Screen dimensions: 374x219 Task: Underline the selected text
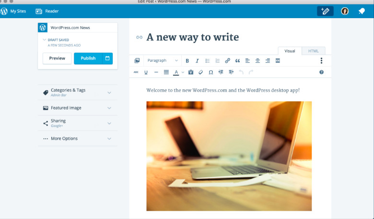click(x=146, y=72)
